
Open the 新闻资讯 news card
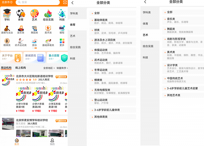coord(34,57)
